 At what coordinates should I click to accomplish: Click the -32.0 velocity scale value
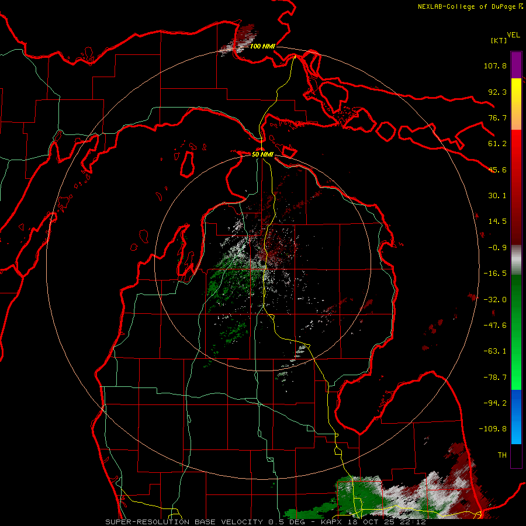point(495,300)
